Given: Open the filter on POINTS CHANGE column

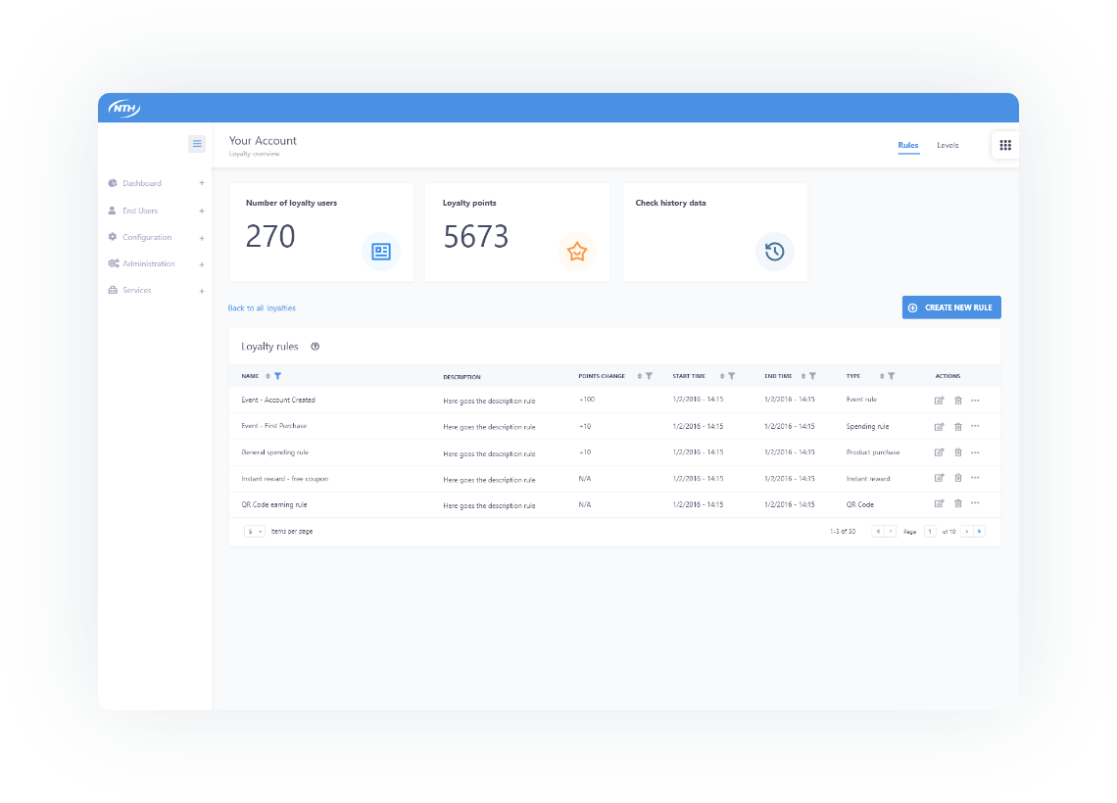Looking at the screenshot, I should coord(647,375).
